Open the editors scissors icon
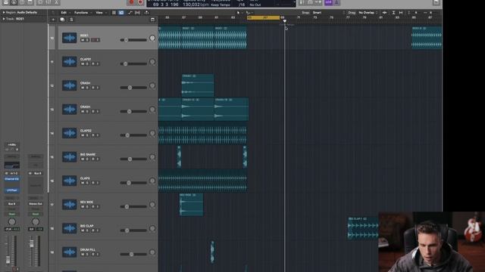 pos(56,2)
